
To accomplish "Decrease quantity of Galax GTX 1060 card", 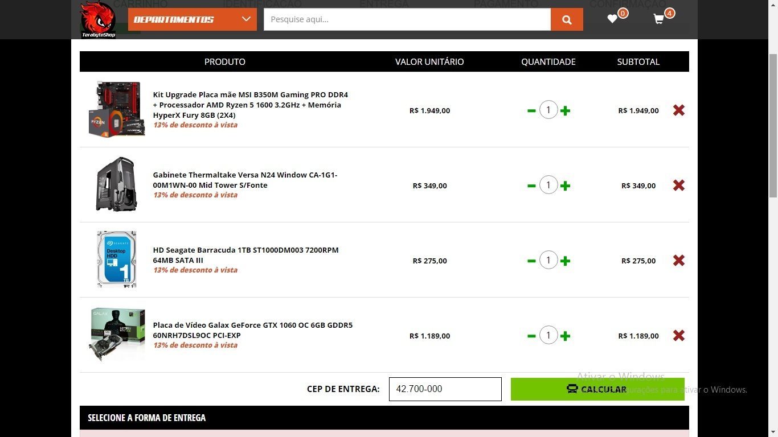I will coord(531,336).
